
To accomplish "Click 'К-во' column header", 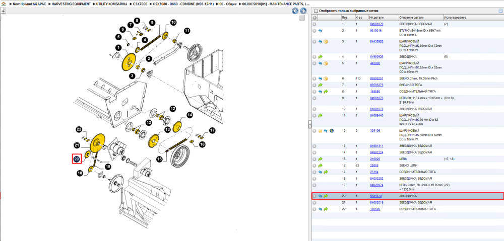I will [x=361, y=18].
